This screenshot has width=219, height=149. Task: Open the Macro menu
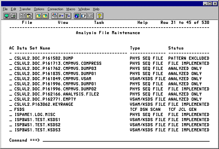tap(71, 9)
